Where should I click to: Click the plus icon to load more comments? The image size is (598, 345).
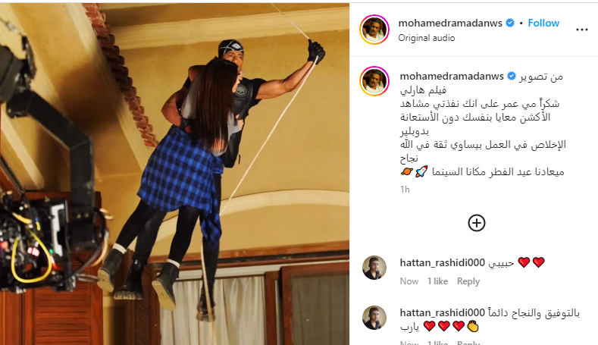pyautogui.click(x=476, y=223)
